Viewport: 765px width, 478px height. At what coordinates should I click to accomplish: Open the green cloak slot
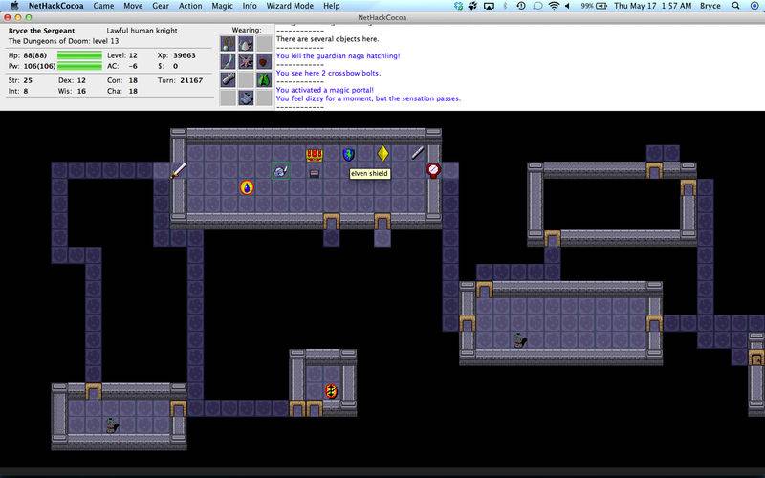pos(264,80)
